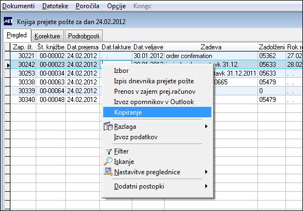
Task: Click the Št. knjižbe column header
Action: [x=51, y=47]
